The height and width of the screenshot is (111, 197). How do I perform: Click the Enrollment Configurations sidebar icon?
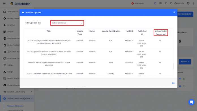pyautogui.click(x=5, y=38)
